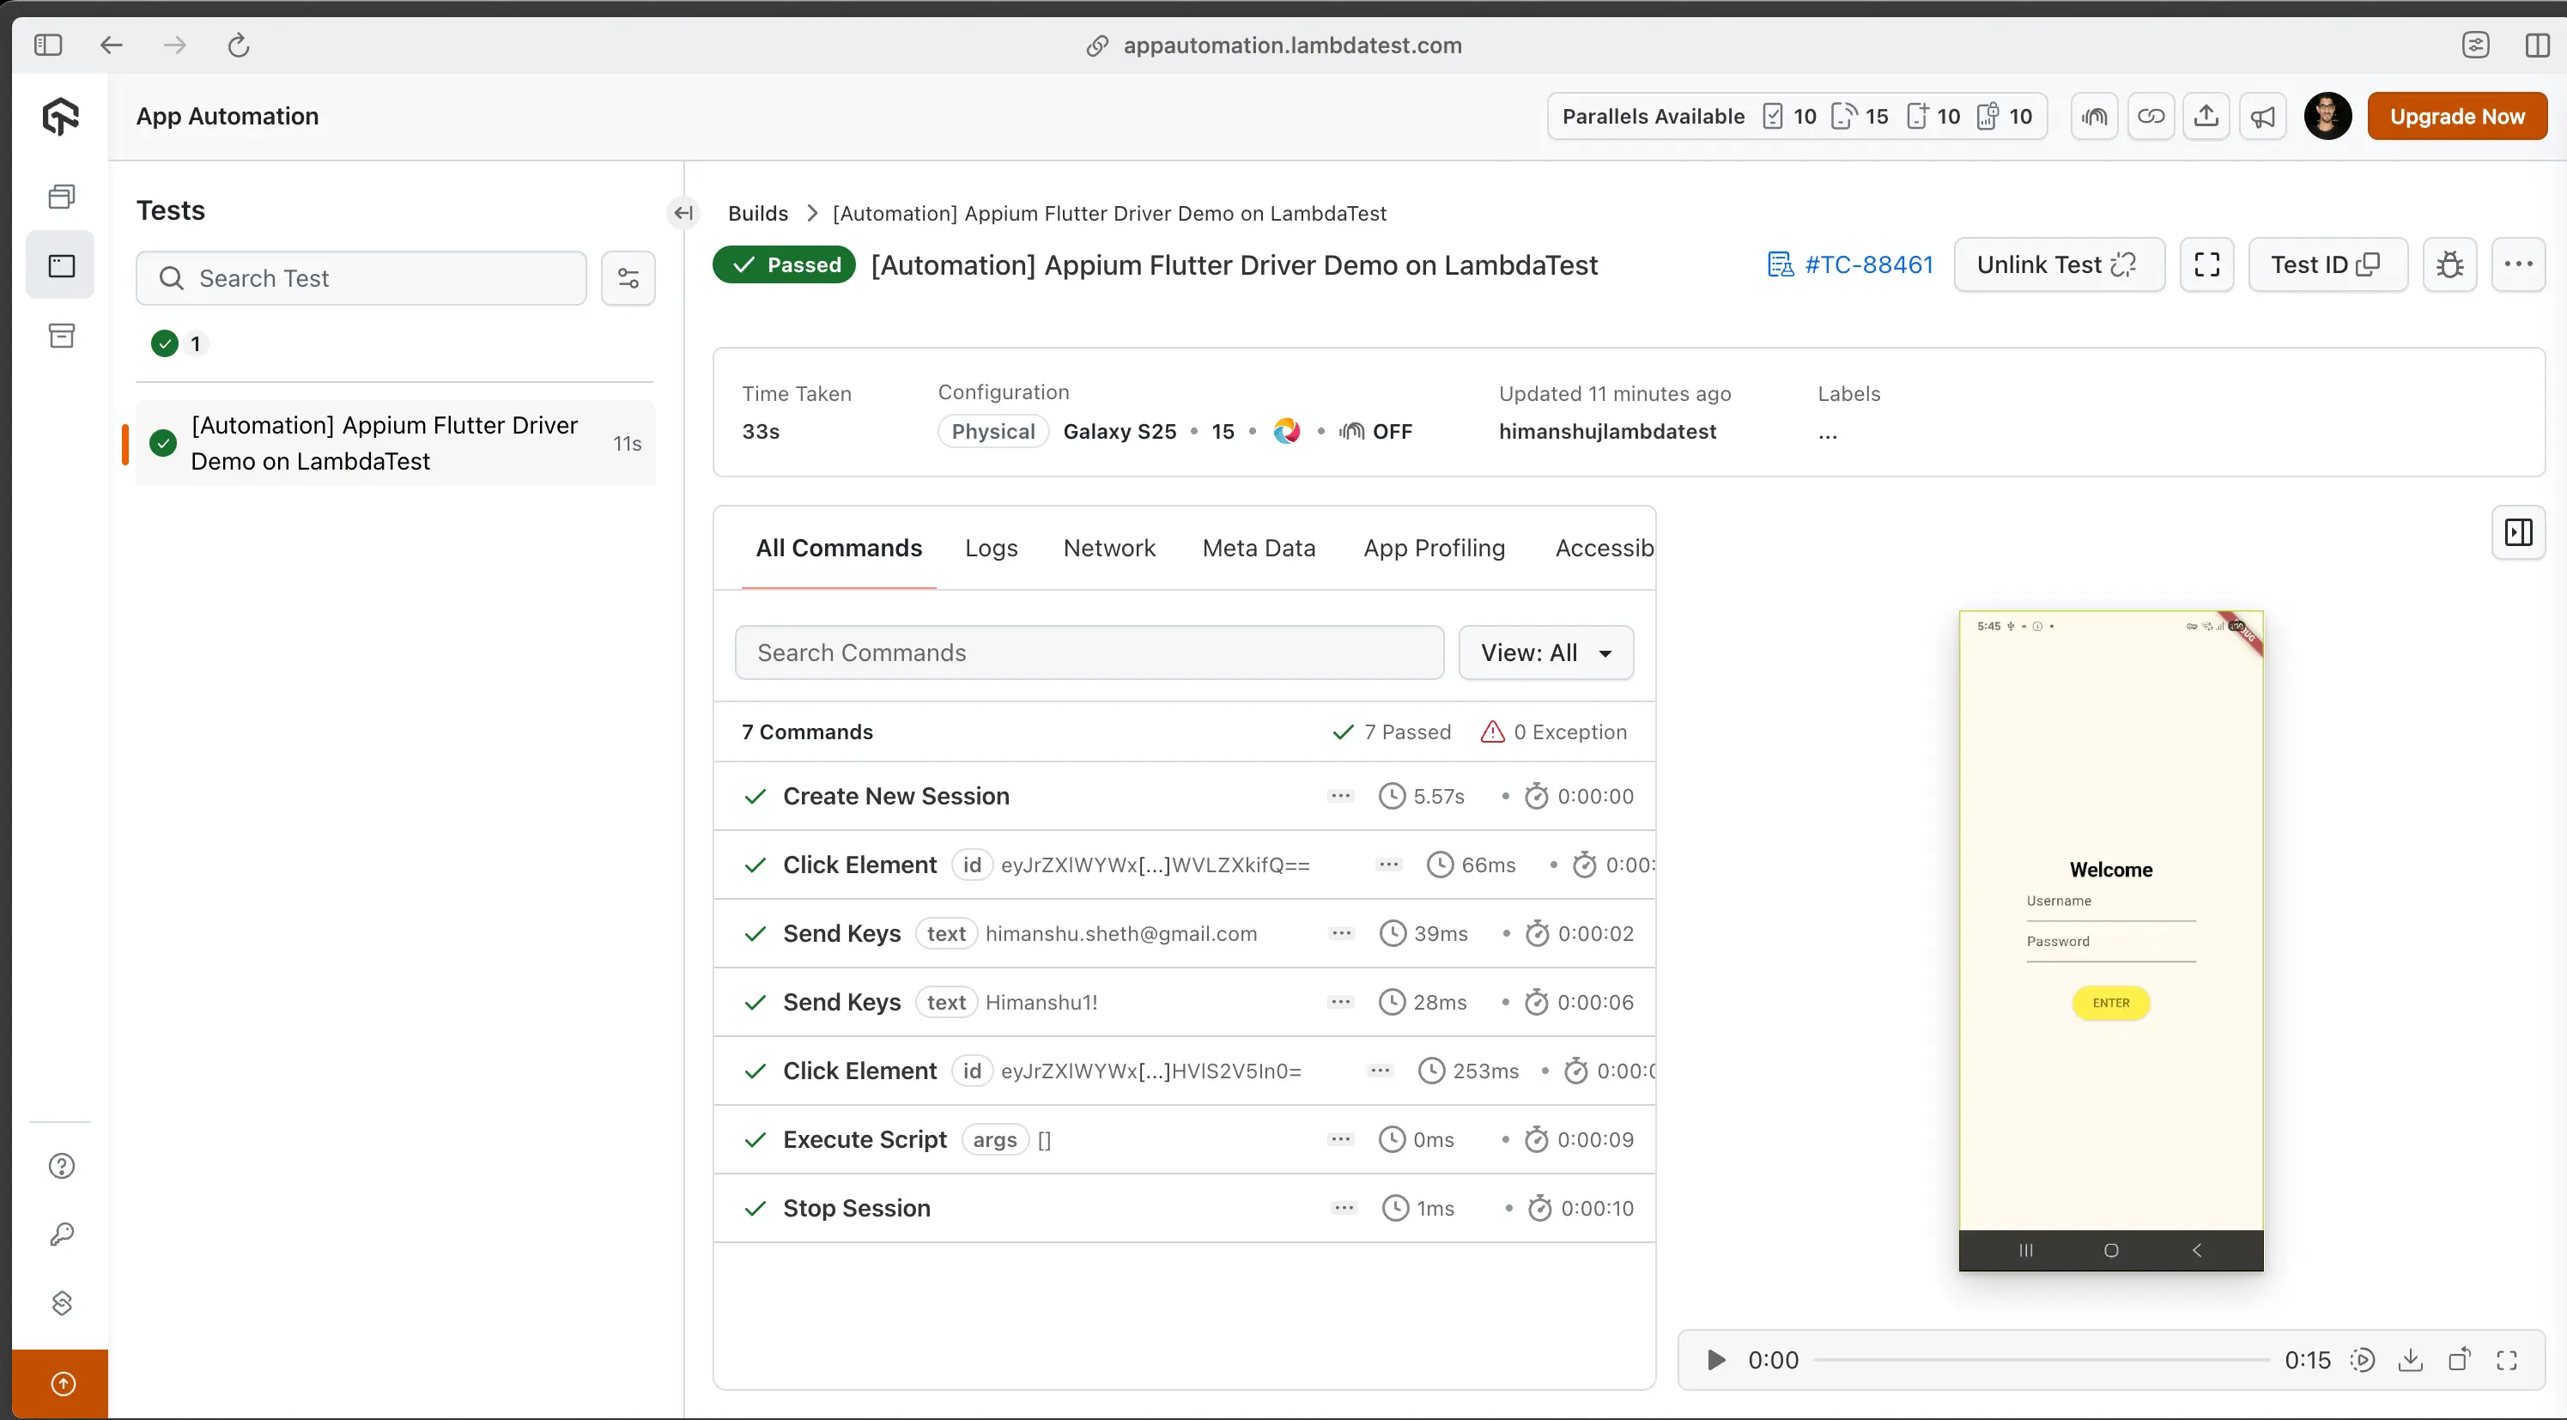Image resolution: width=2567 pixels, height=1420 pixels.
Task: Reload the browser page
Action: (238, 45)
